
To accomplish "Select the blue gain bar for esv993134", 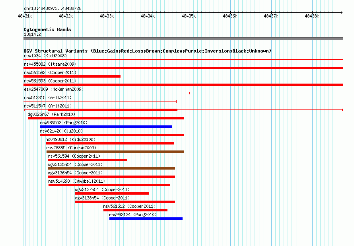I will pos(146,219).
